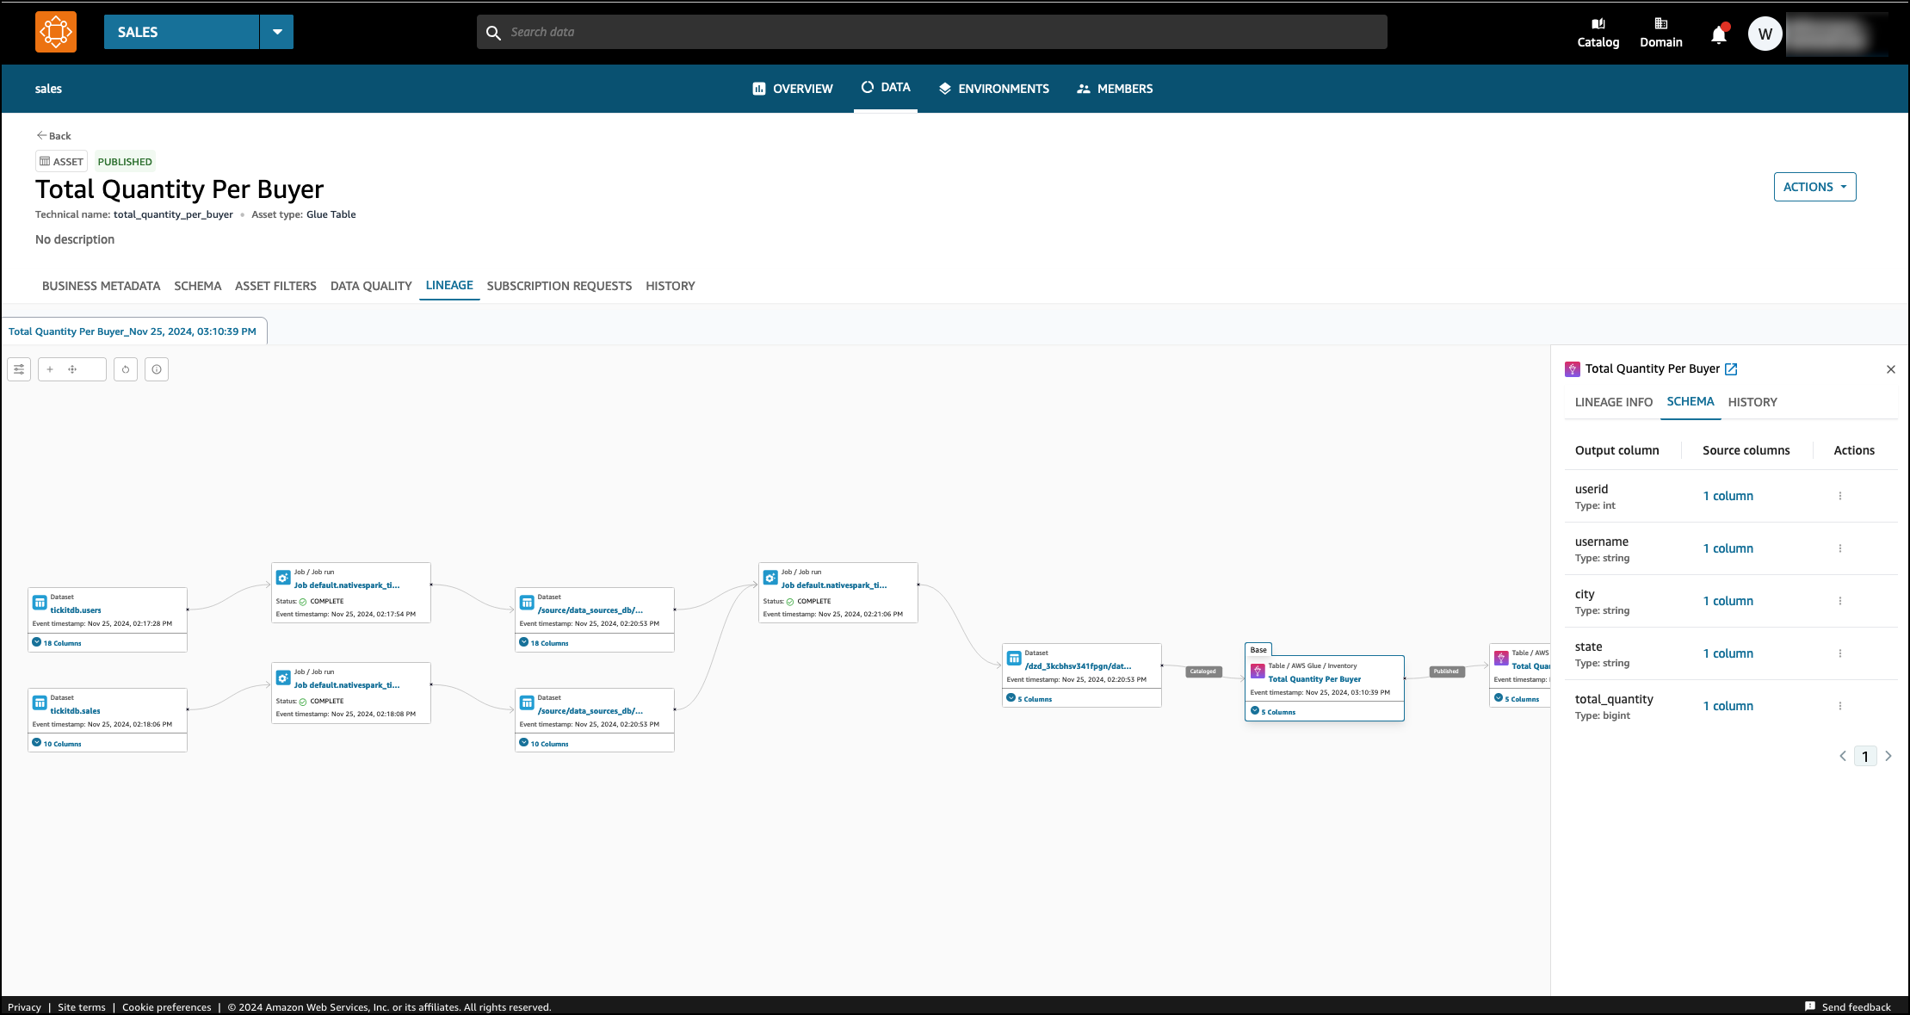Click the Back link
The width and height of the screenshot is (1910, 1015).
53,136
